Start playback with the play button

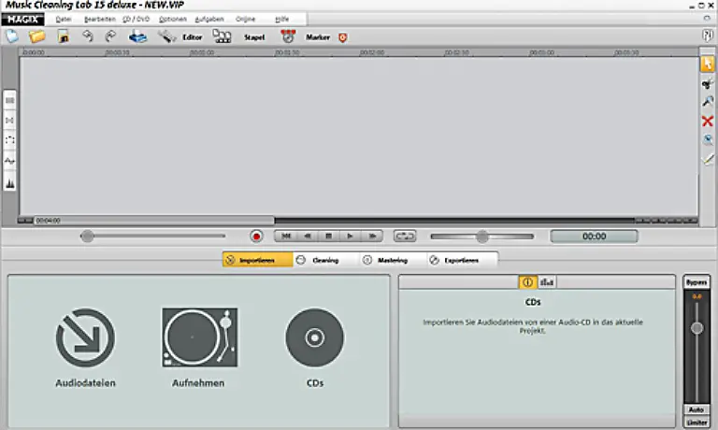(350, 236)
